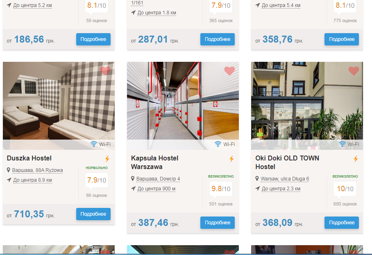Click the 10/10 rating badge for Oki Doki

[345, 189]
